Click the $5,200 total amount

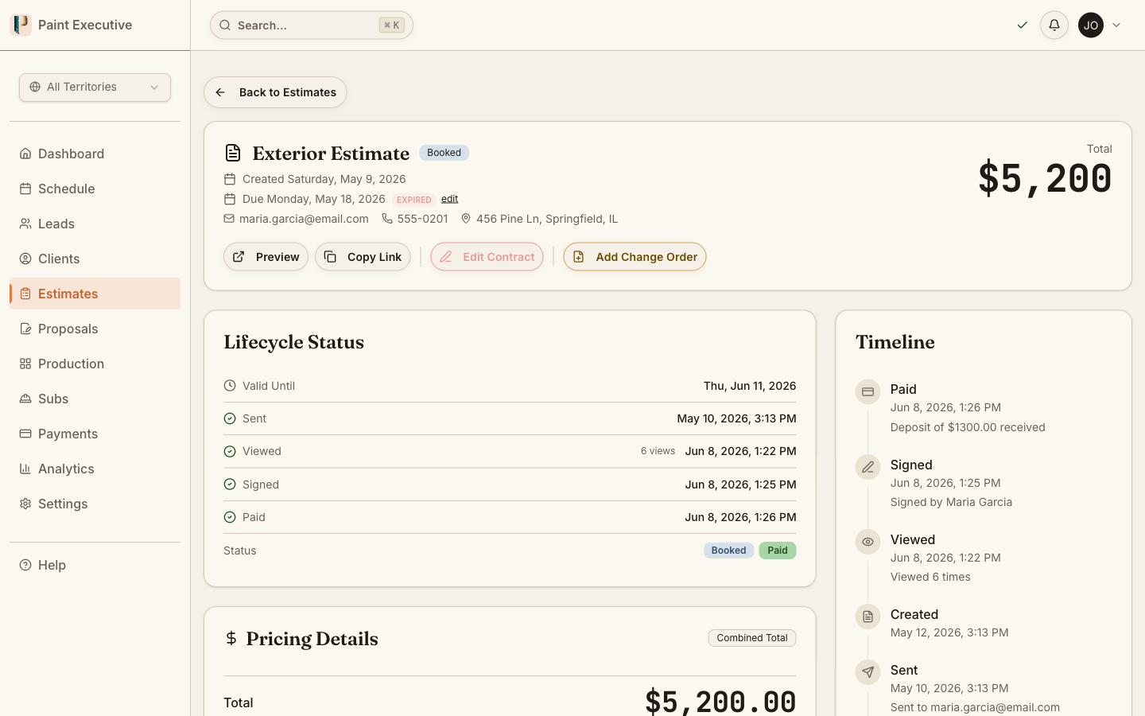1045,178
